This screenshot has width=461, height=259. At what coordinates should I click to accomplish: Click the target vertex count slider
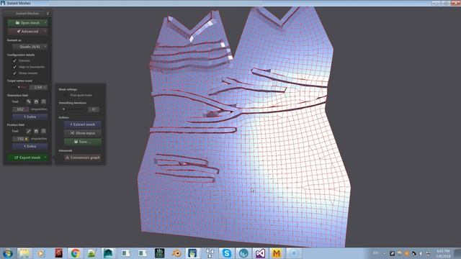pyautogui.click(x=20, y=87)
